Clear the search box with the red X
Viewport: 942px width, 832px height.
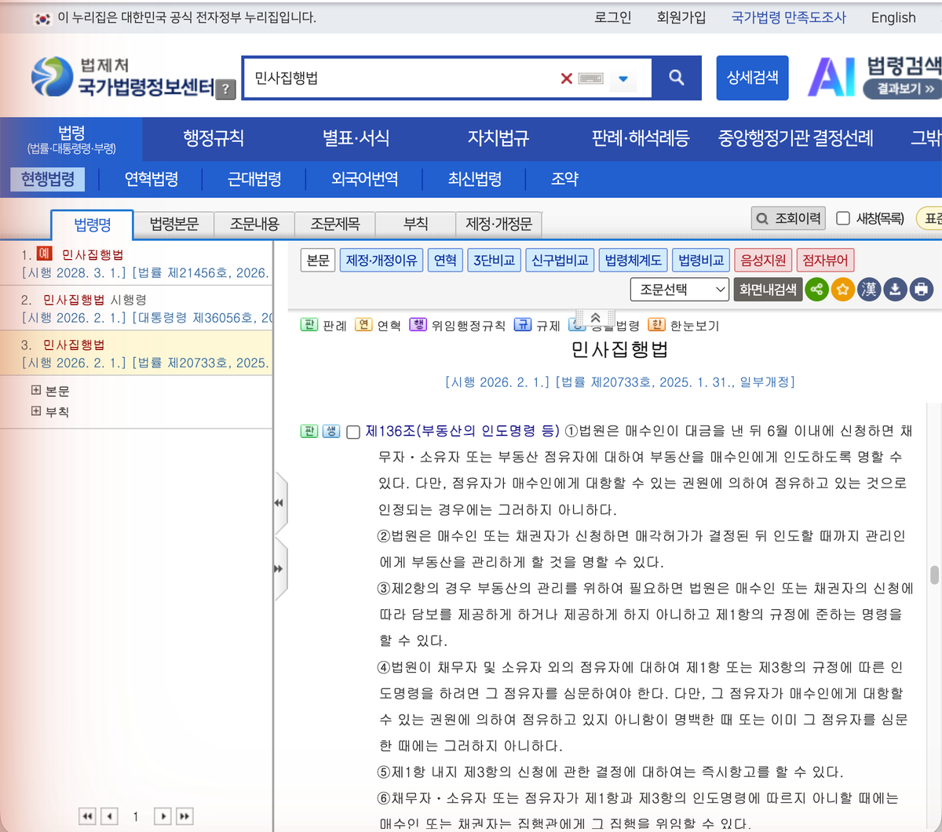(566, 78)
